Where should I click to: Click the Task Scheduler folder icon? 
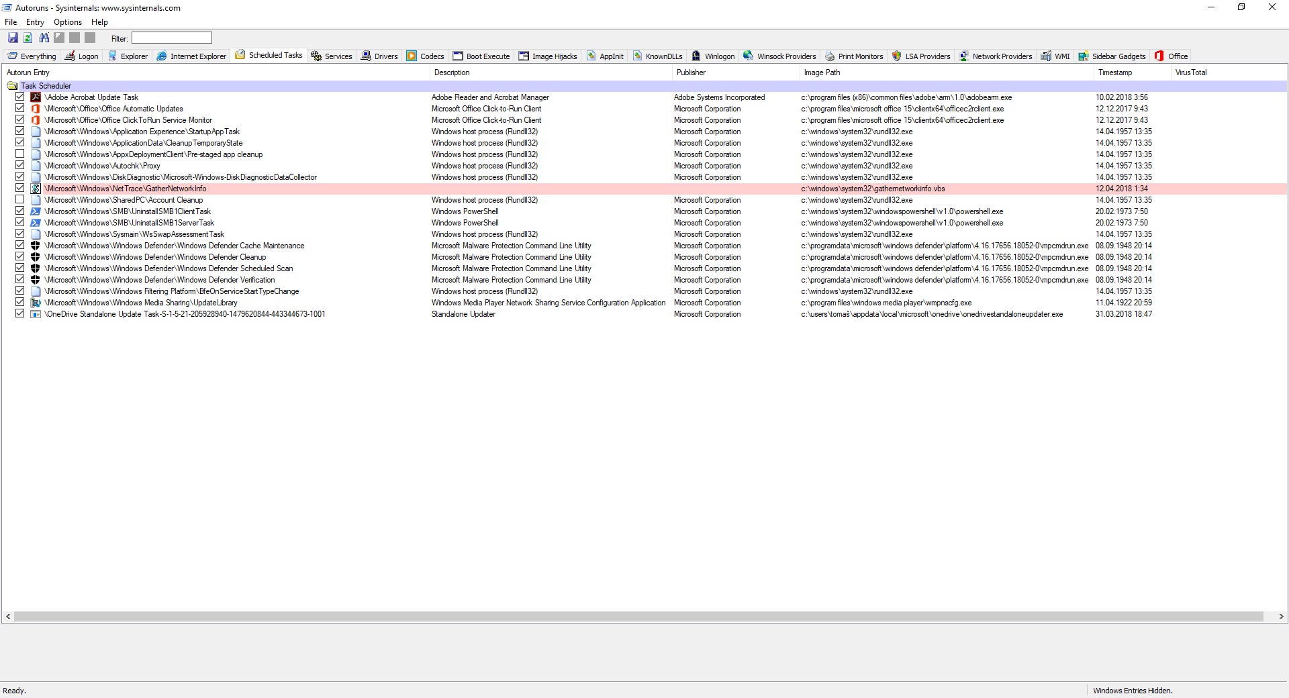(12, 86)
